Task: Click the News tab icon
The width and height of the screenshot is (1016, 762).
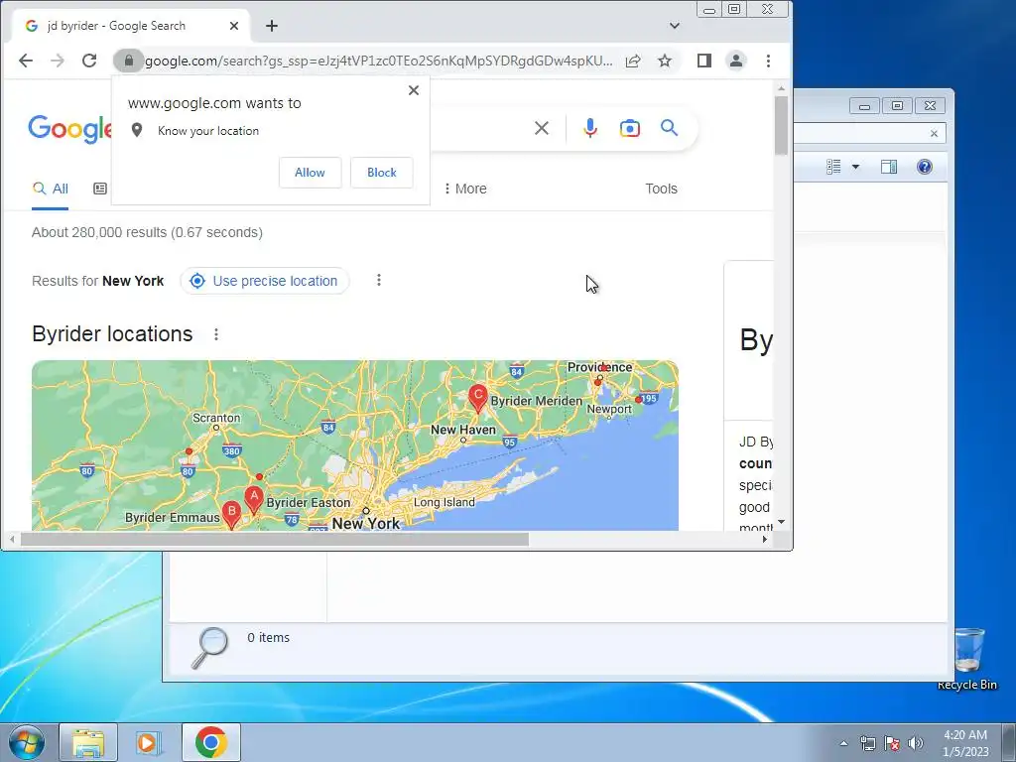Action: [x=100, y=189]
